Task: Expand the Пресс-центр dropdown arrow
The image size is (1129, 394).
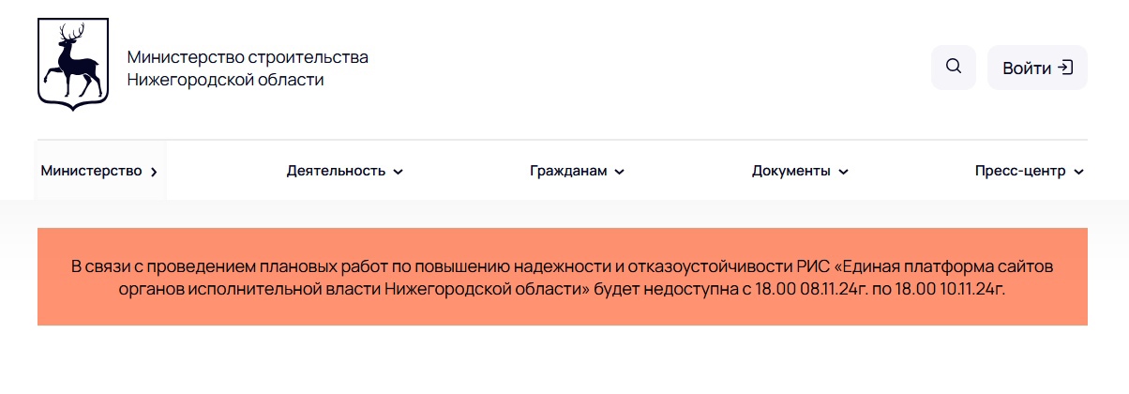Action: [x=1078, y=172]
